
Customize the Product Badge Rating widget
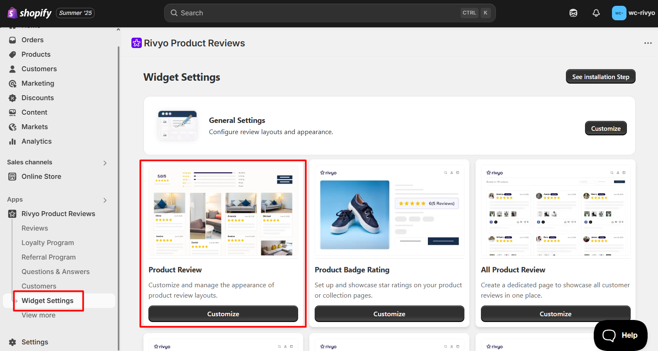coord(389,314)
